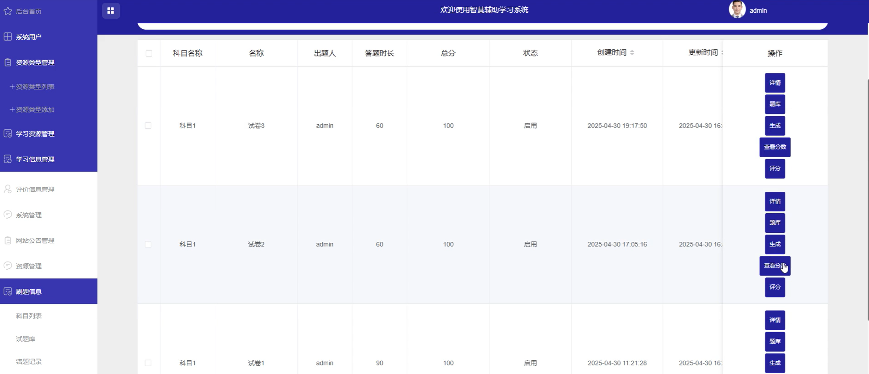Open the admin avatar picture

pyautogui.click(x=737, y=9)
